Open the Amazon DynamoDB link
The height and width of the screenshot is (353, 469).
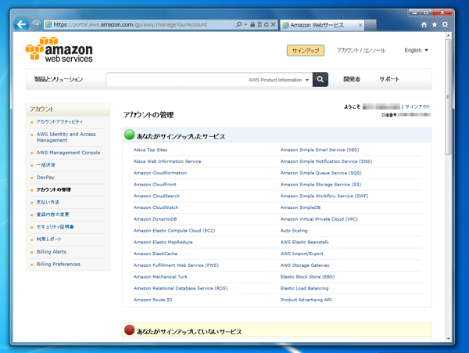click(x=156, y=219)
